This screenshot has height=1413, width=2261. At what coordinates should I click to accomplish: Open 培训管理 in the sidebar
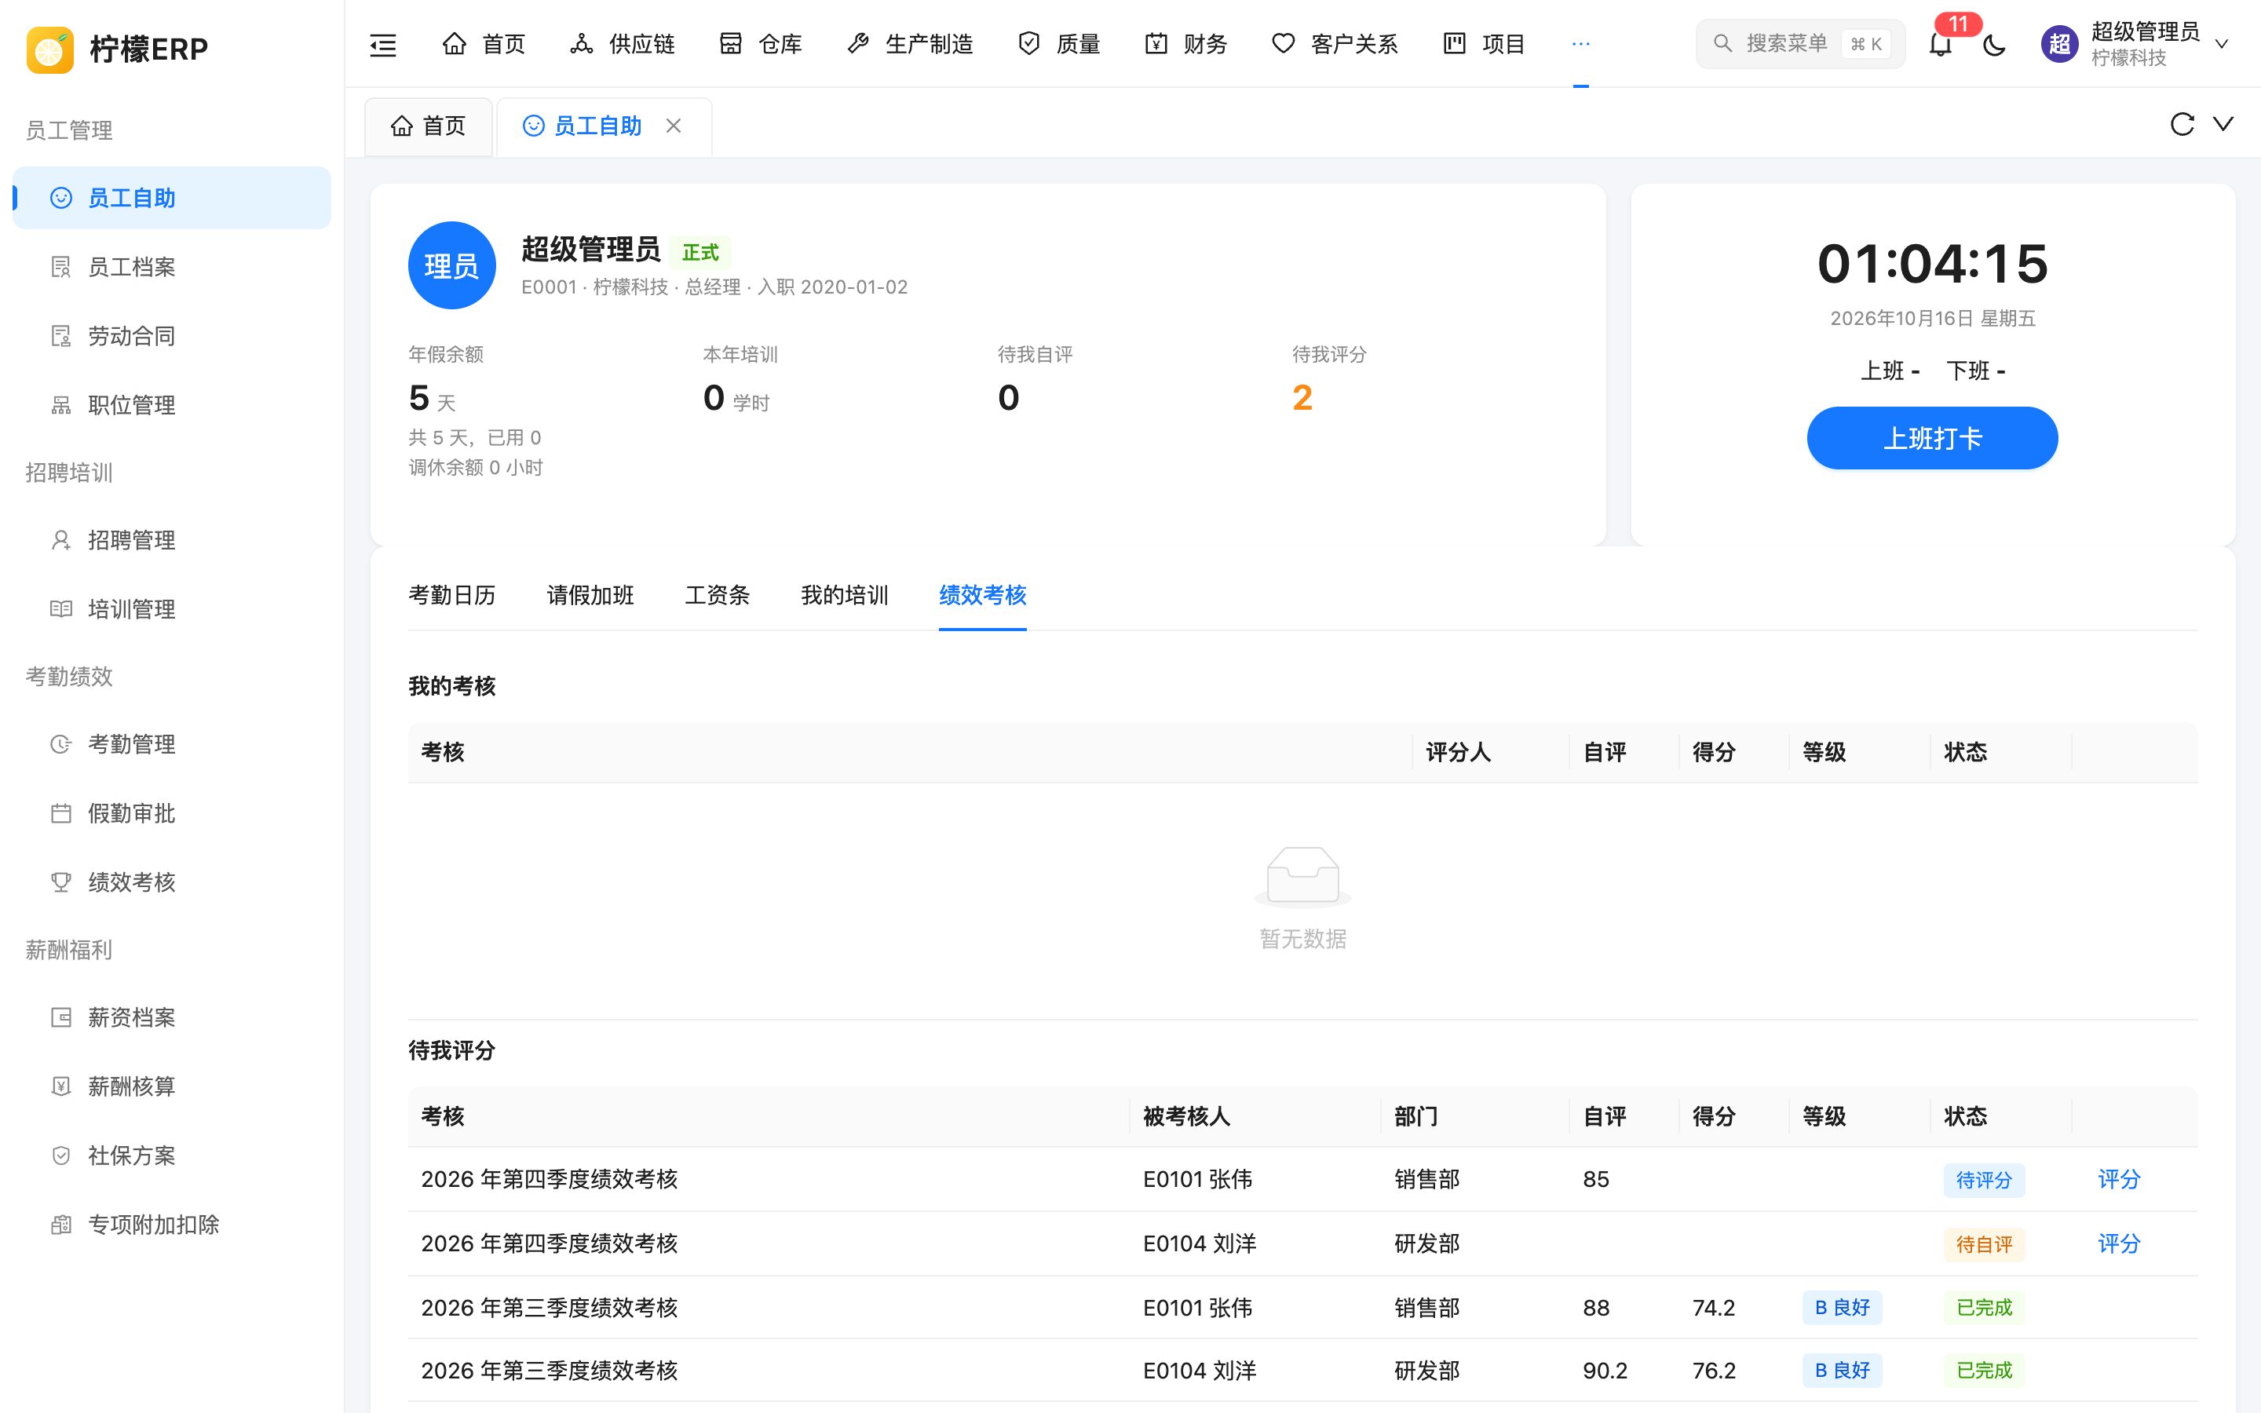point(172,609)
